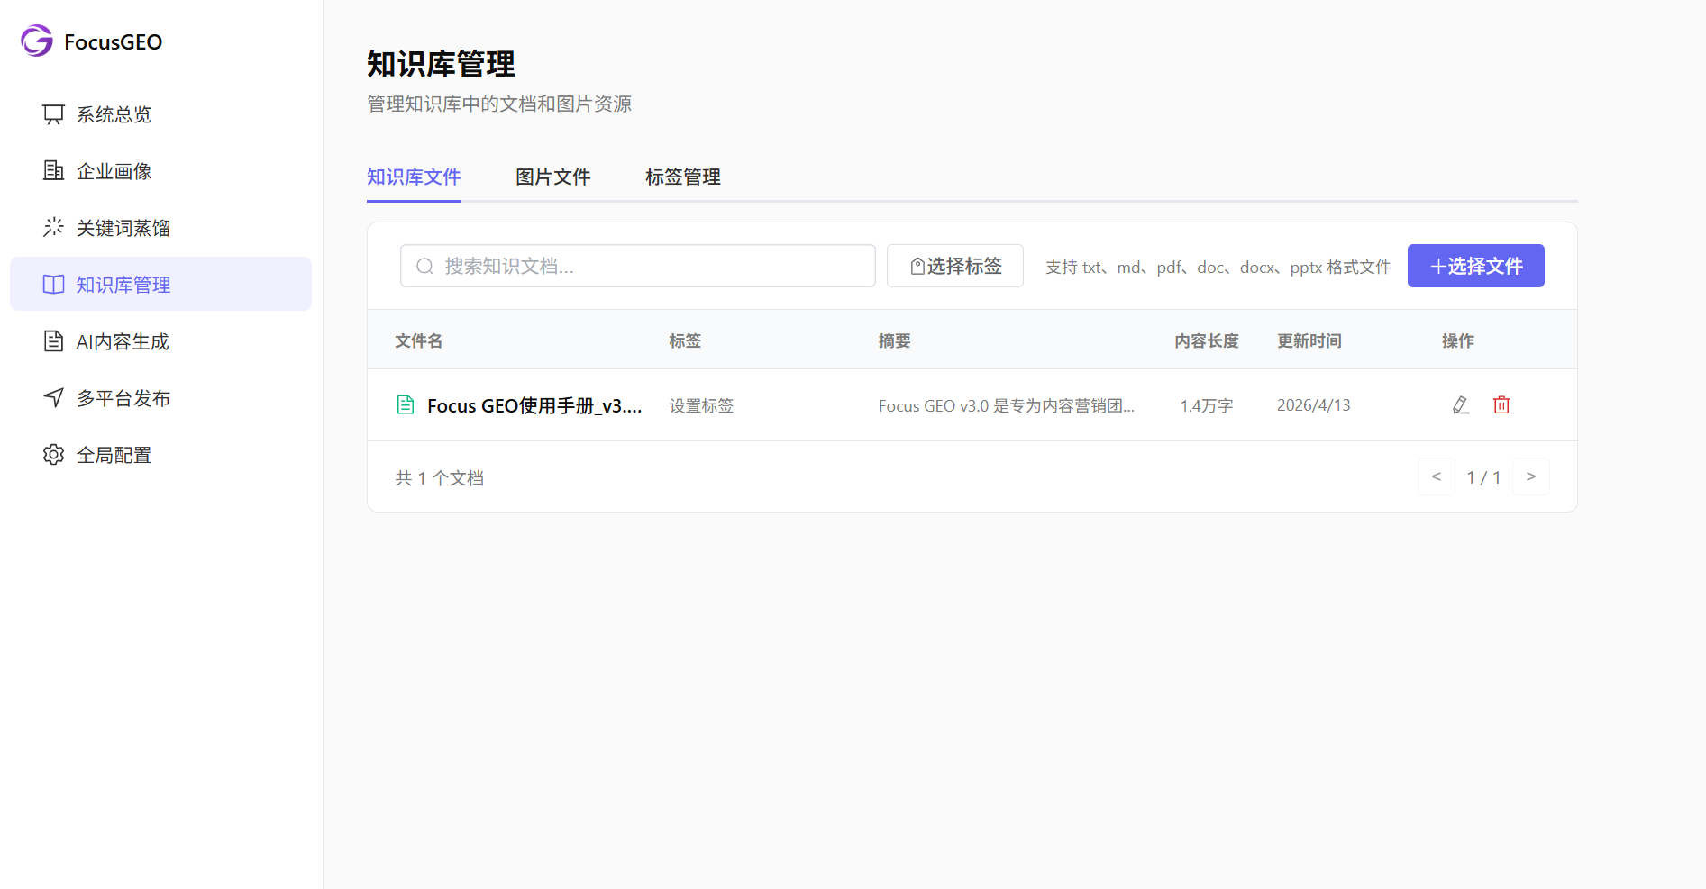Viewport: 1706px width, 889px height.
Task: Click inside the knowledge document search field
Action: 637,266
